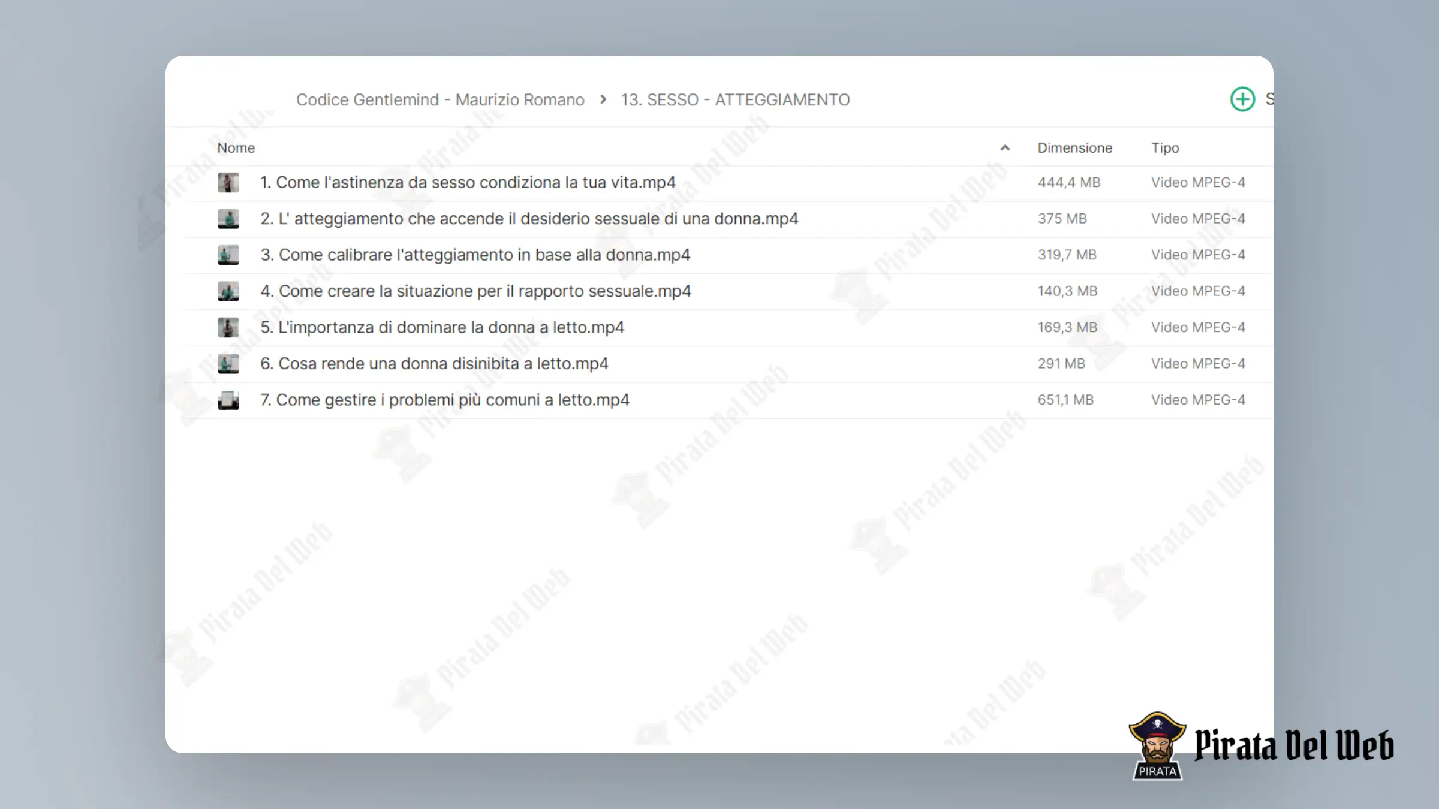
Task: Open '3. Come calibrare l'atteggiamento in base alla donna.mp4'
Action: (475, 255)
